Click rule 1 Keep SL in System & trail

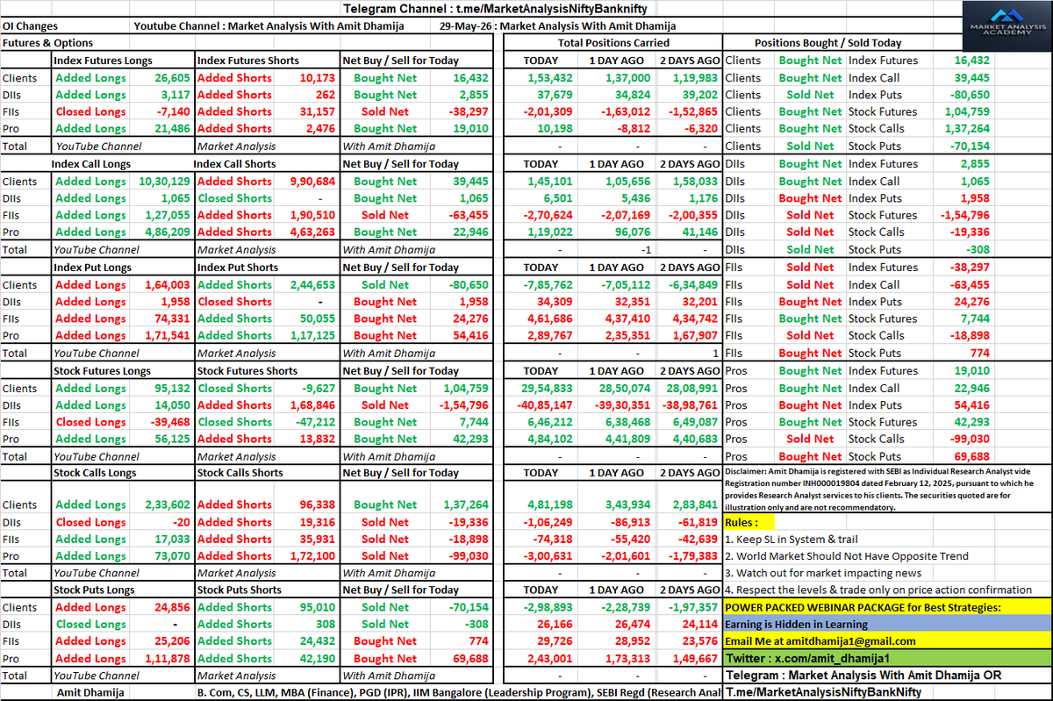pyautogui.click(x=792, y=539)
